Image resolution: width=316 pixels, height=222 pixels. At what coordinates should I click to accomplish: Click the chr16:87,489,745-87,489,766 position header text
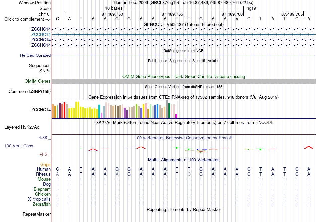[x=218, y=3]
